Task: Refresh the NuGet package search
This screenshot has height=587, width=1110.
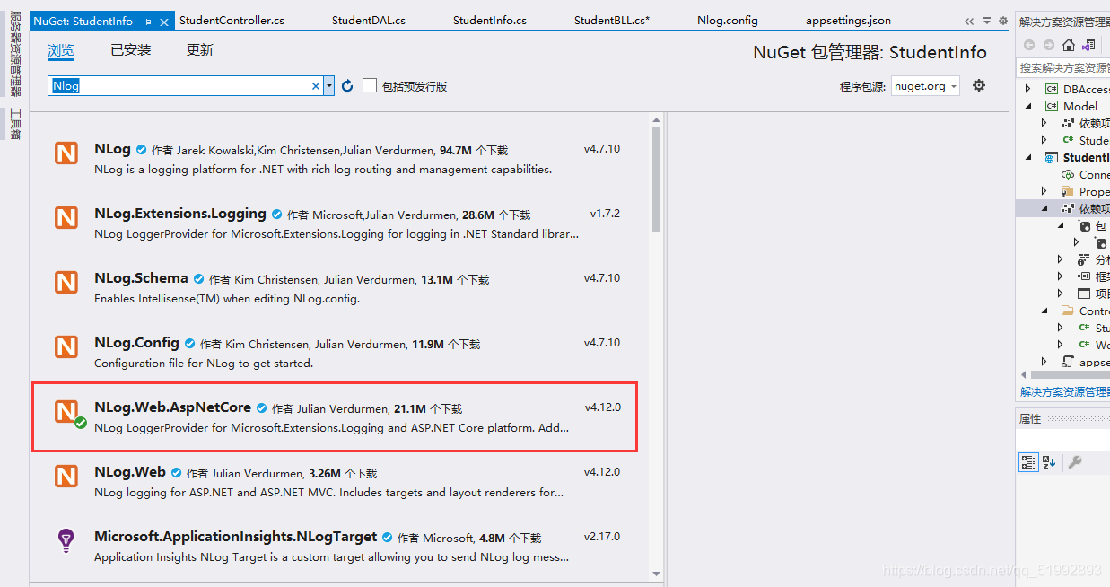Action: (347, 86)
